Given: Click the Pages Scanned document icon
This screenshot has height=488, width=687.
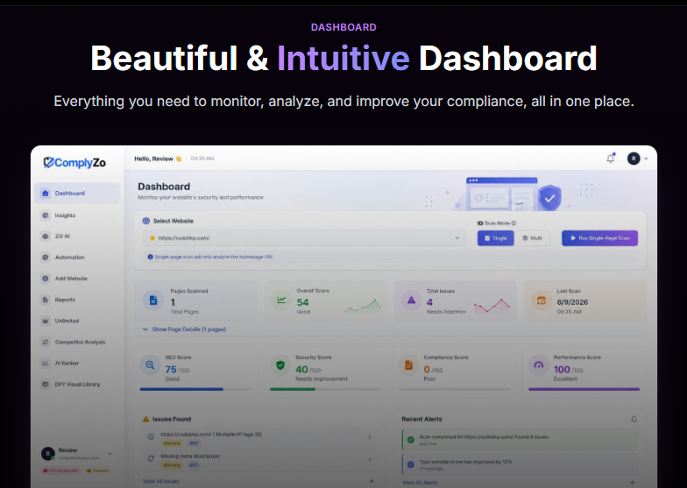Looking at the screenshot, I should [153, 301].
